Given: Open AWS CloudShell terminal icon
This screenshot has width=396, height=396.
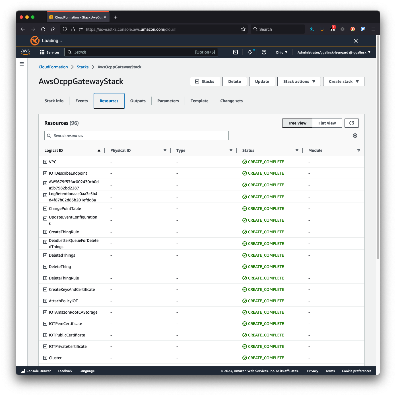Looking at the screenshot, I should (x=235, y=52).
